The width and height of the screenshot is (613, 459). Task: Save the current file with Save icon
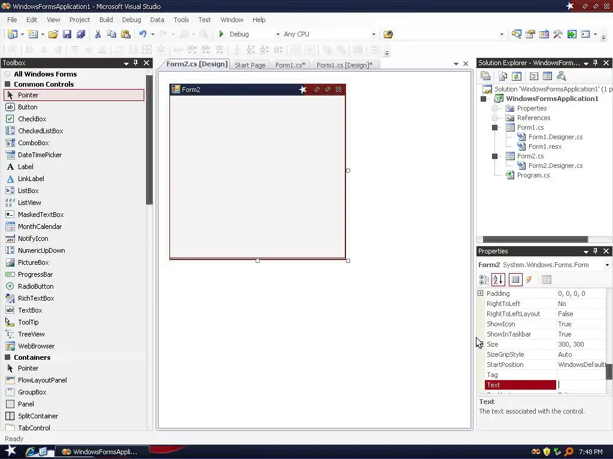coord(67,34)
